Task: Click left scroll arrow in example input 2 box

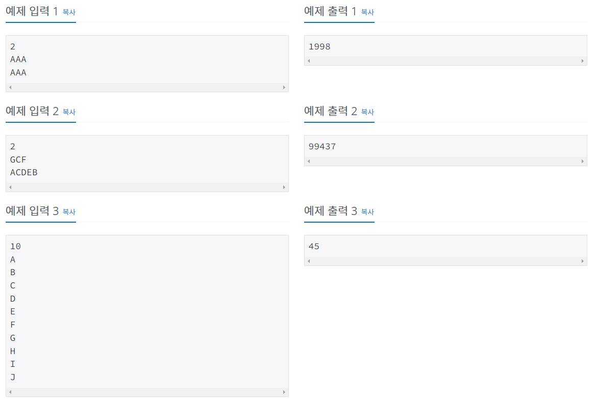Action: coord(10,187)
